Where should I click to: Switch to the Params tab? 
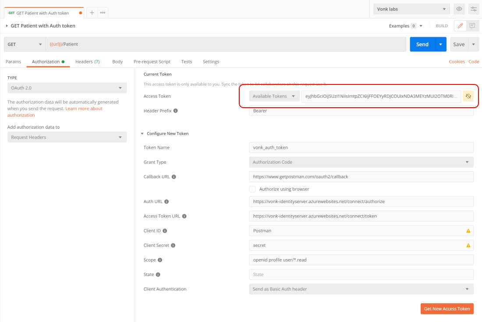pos(13,62)
